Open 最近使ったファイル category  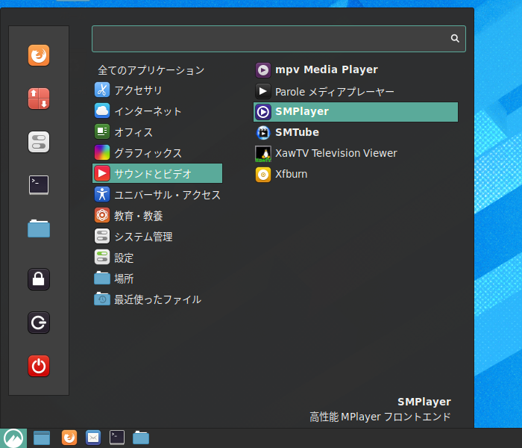point(157,299)
